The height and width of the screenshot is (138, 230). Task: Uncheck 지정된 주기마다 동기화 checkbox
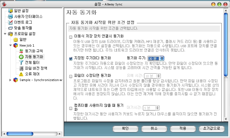point(71,59)
